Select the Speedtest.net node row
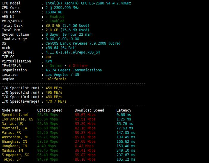 pyautogui.click(x=15, y=115)
